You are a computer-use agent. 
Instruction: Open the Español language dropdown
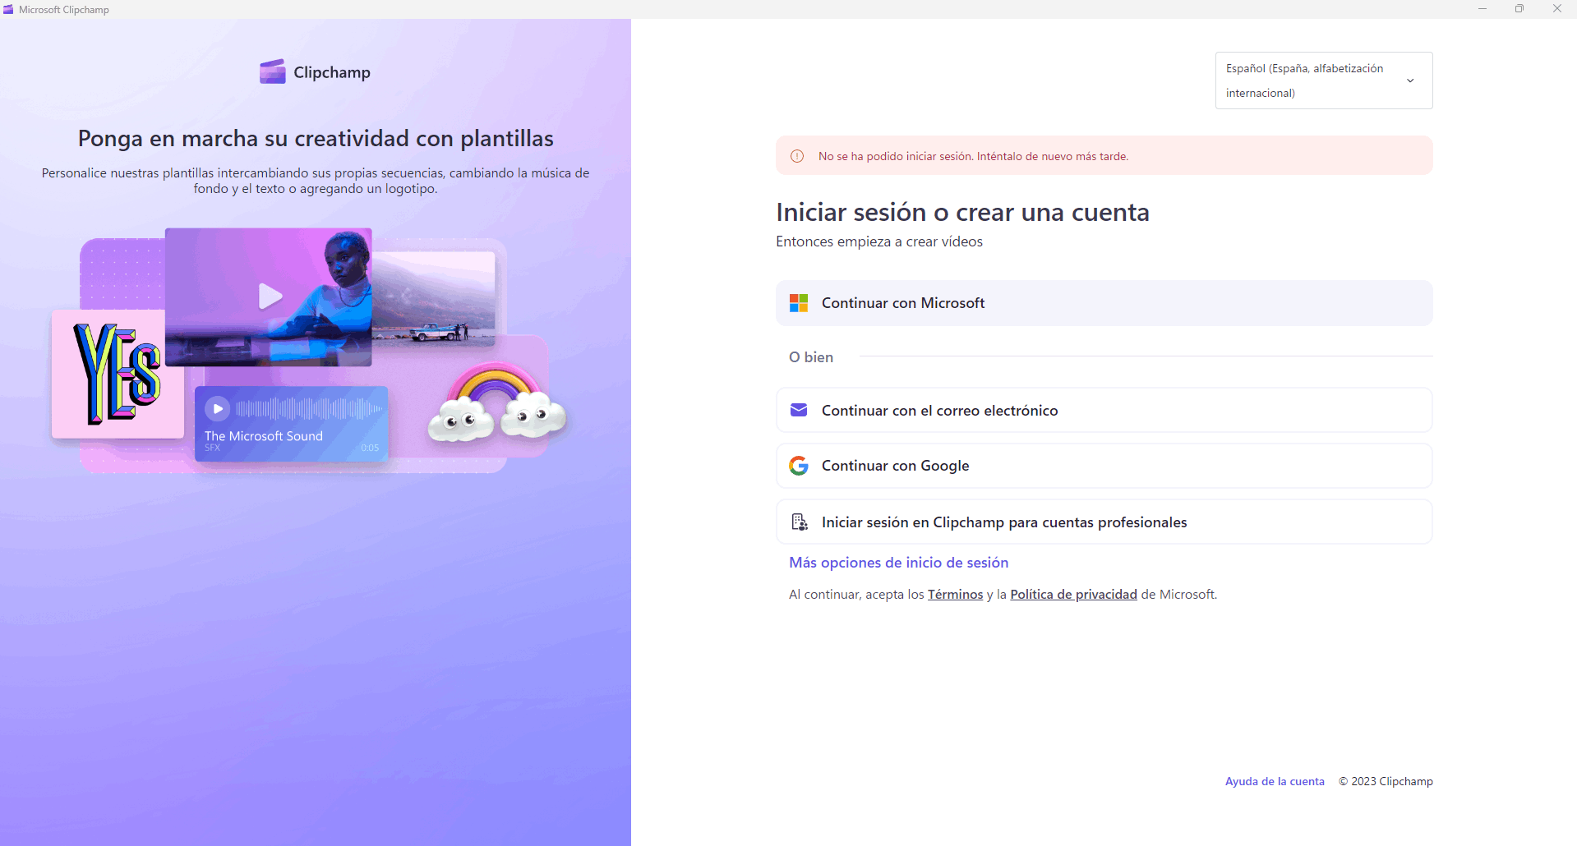tap(1324, 80)
